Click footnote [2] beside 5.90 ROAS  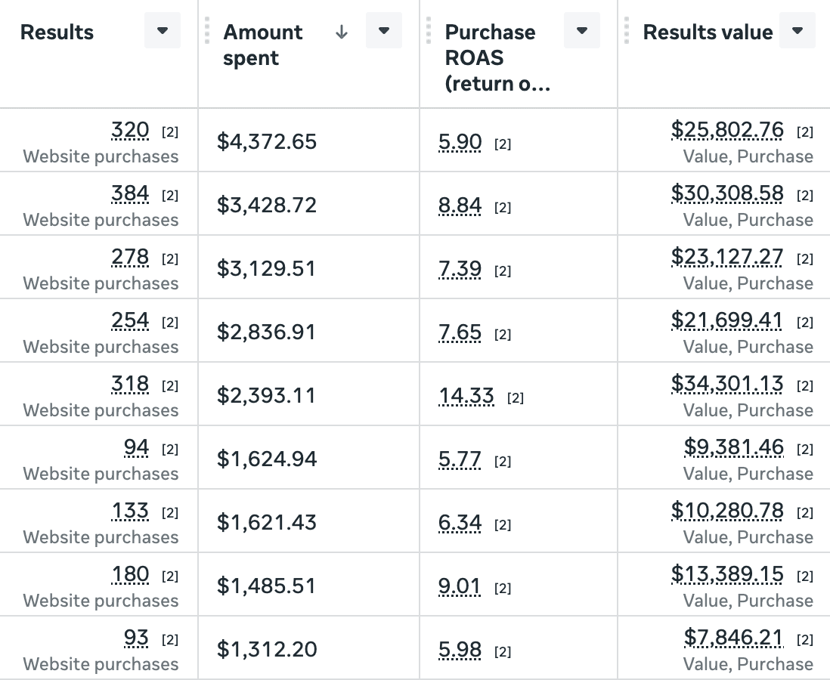click(503, 144)
